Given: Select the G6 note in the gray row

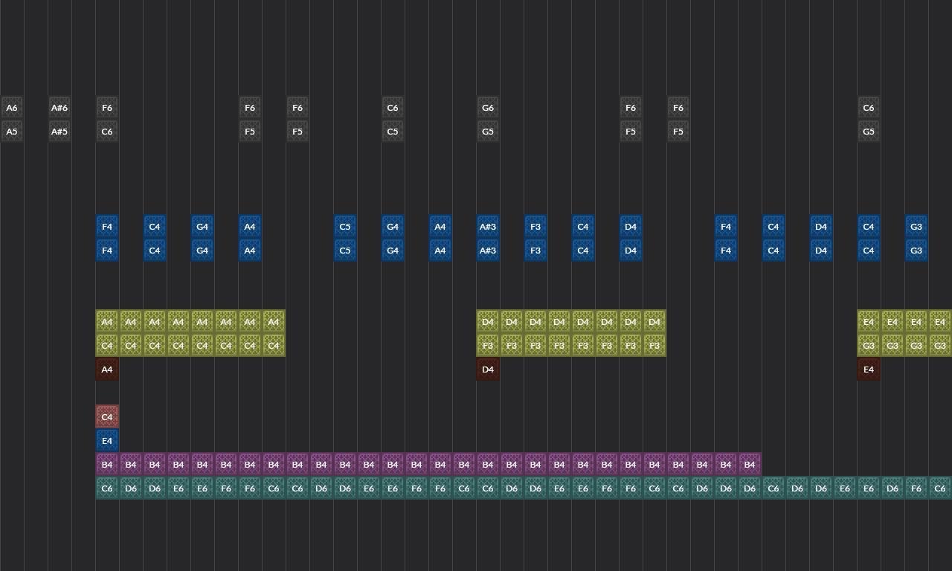Looking at the screenshot, I should (488, 107).
